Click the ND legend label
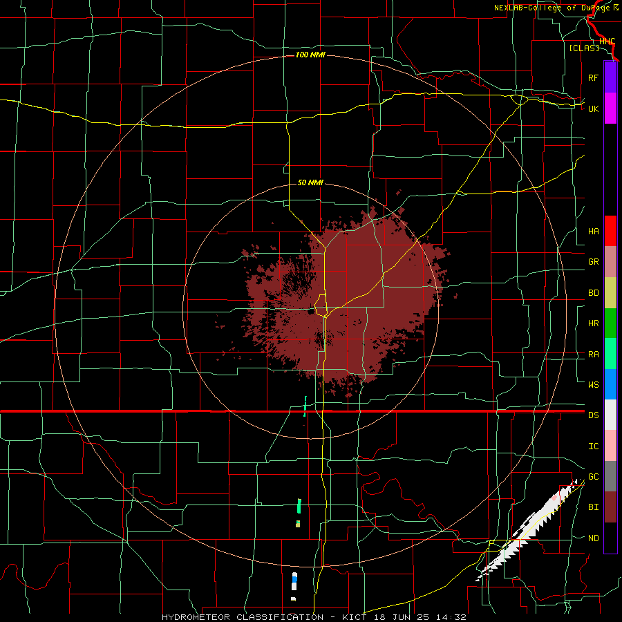This screenshot has width=622, height=622. click(594, 538)
